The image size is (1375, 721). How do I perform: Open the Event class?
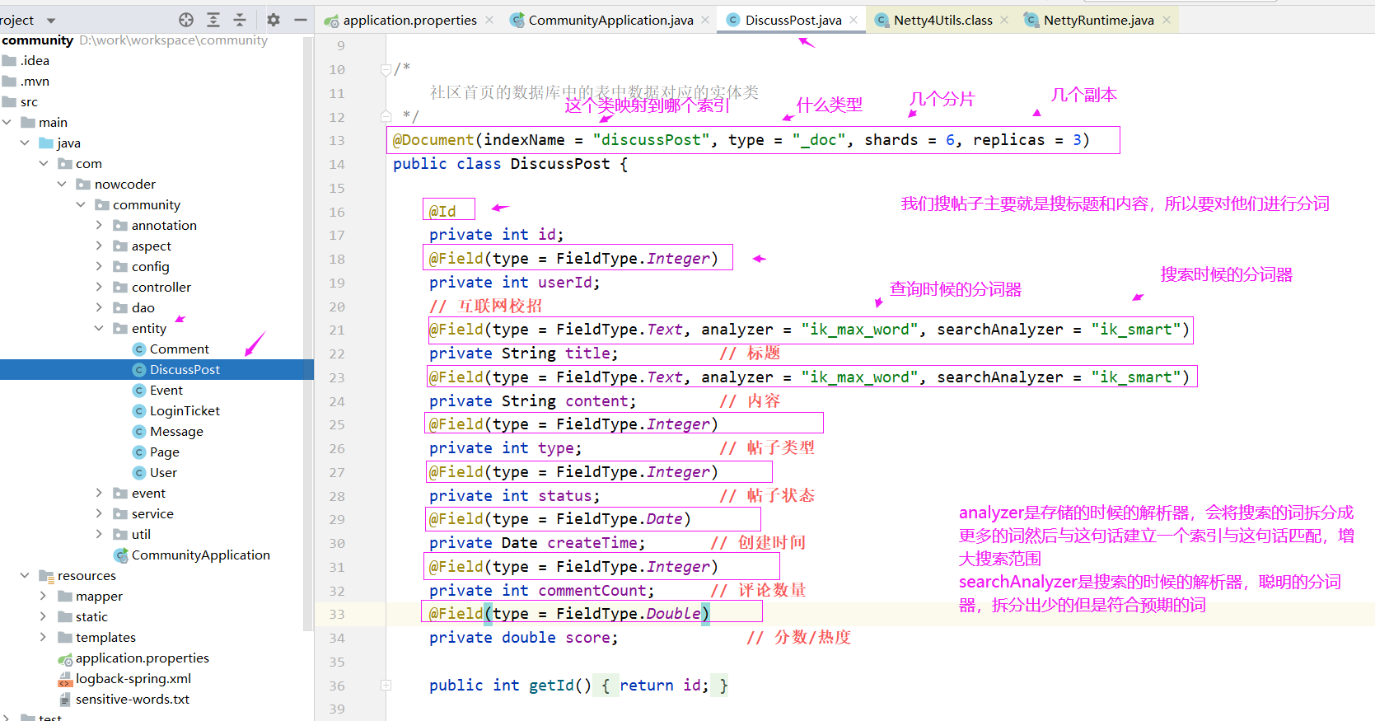157,390
